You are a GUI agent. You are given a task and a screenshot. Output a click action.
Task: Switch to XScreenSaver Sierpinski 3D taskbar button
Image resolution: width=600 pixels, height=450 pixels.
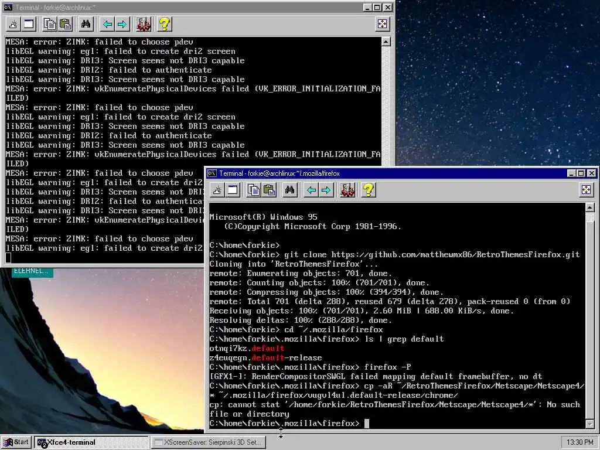pos(209,442)
